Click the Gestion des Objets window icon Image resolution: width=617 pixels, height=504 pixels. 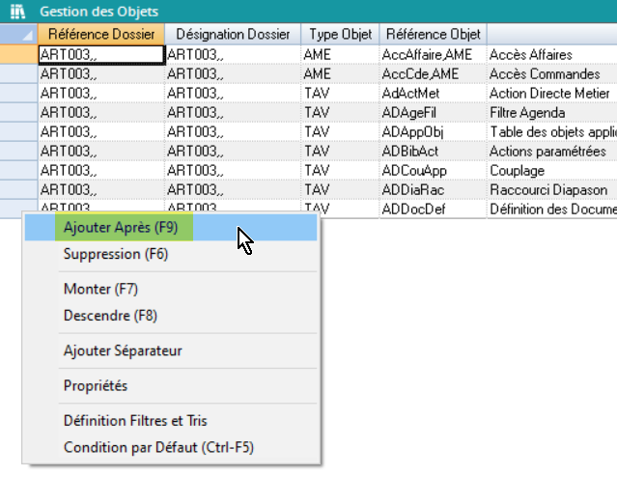tap(15, 12)
